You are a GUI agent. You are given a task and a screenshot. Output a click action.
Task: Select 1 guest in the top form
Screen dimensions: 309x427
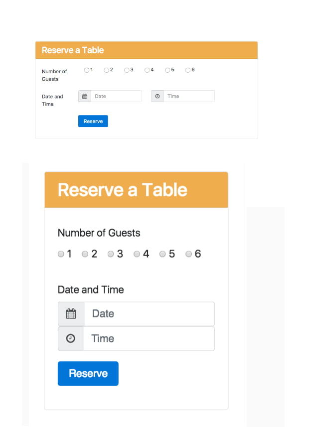(x=86, y=70)
